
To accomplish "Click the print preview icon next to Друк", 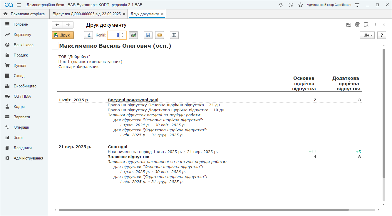I will click(x=88, y=35).
